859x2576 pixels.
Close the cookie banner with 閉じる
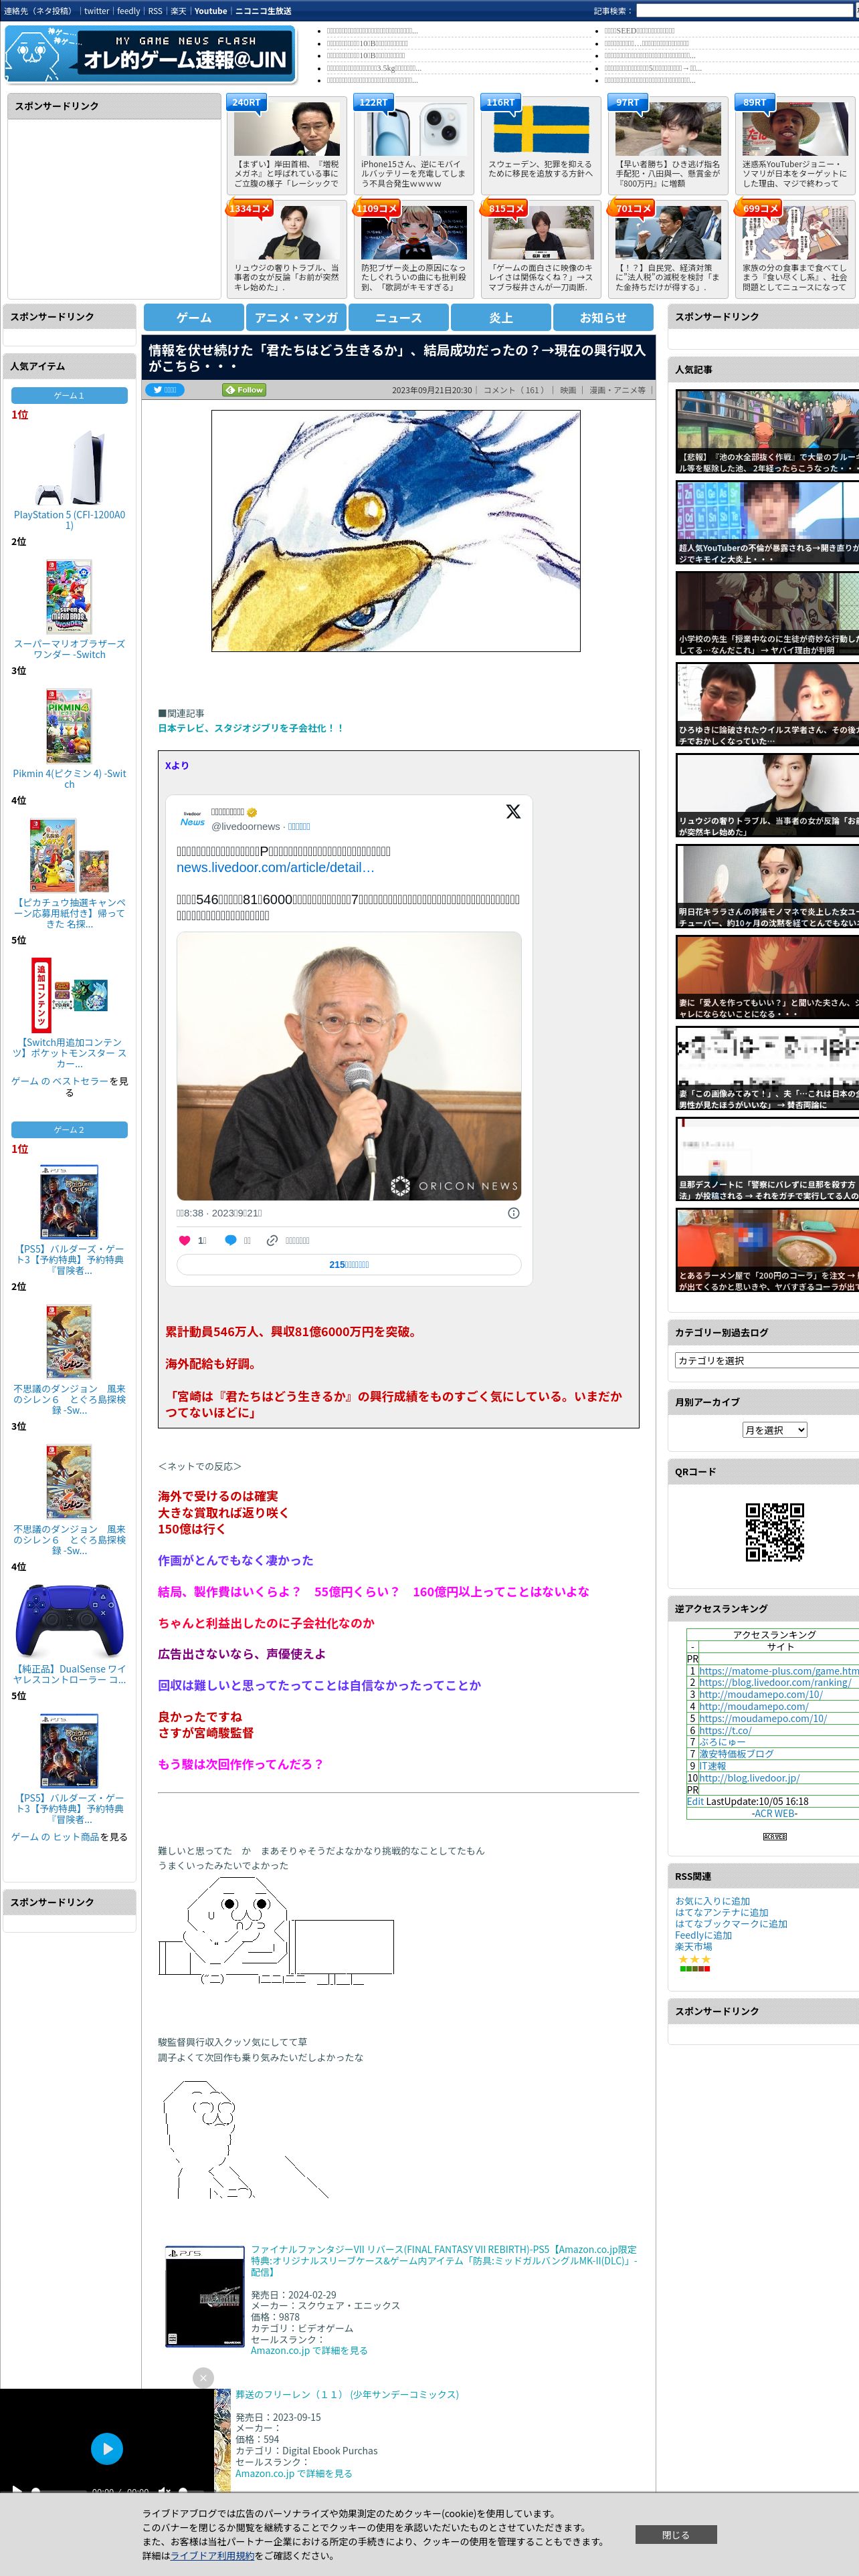pos(676,2535)
